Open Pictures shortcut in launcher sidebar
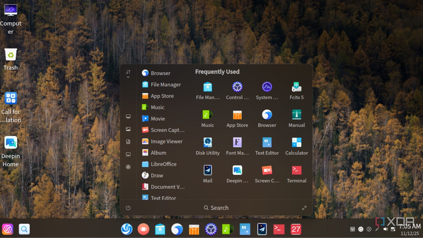423x238 pixels. pos(128,129)
